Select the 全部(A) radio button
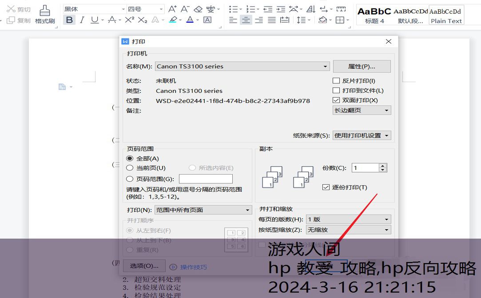 (130, 159)
